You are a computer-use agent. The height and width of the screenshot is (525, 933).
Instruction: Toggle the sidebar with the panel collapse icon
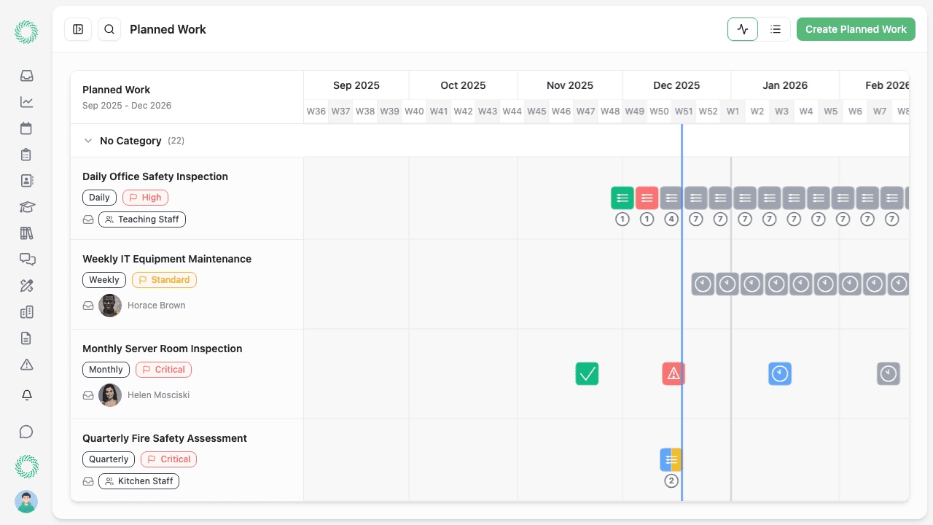click(78, 29)
